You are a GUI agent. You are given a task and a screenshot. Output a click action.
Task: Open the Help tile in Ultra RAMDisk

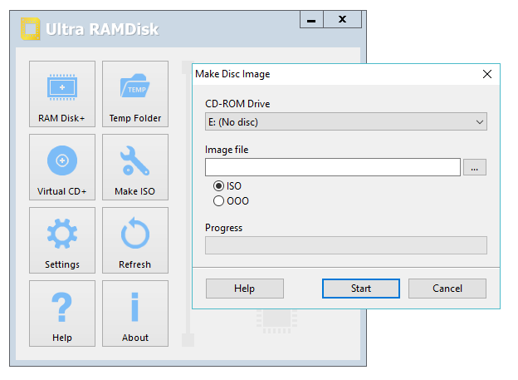coord(62,313)
